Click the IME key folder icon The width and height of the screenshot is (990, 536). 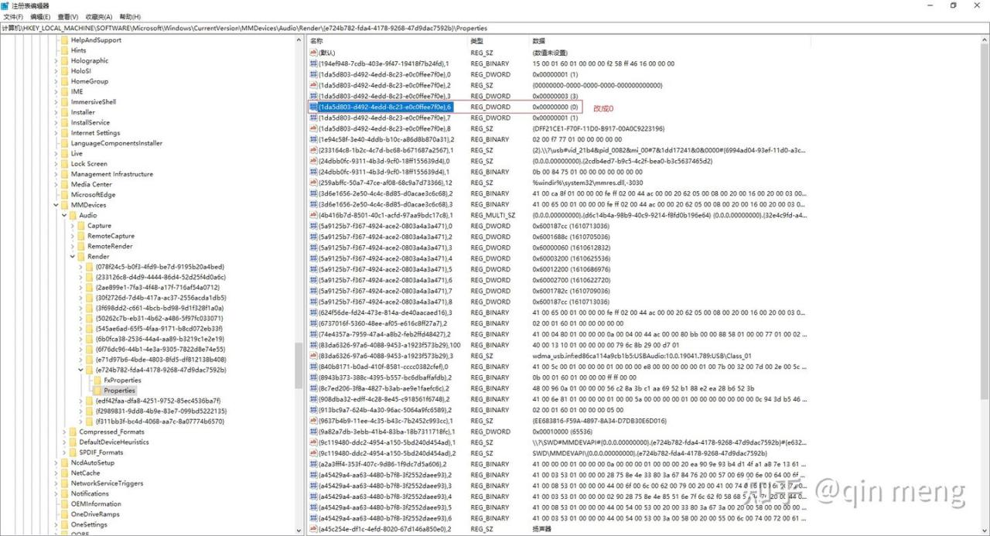click(65, 91)
